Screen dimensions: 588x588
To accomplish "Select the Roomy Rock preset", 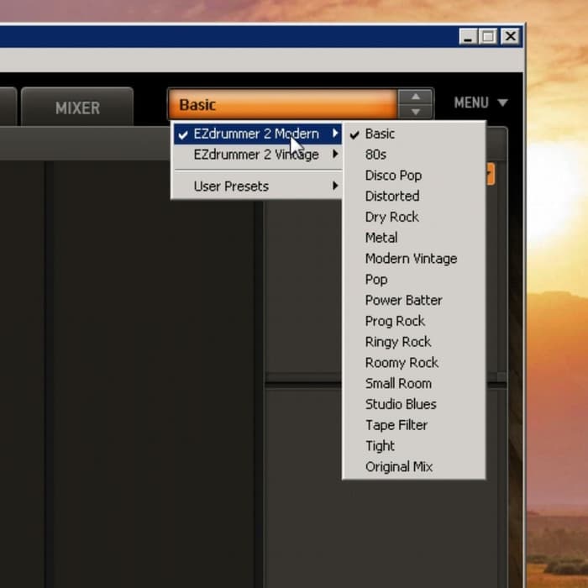I will point(414,363).
